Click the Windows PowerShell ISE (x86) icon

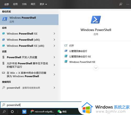(x=3, y=46)
